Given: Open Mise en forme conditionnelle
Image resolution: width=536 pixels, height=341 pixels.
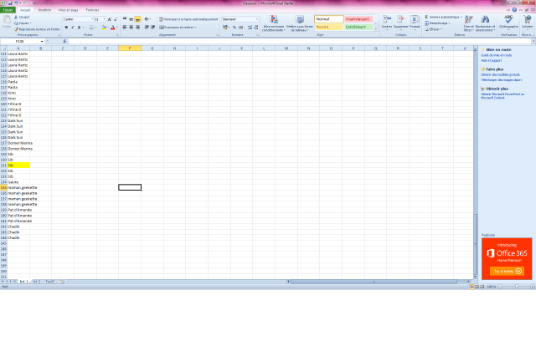Looking at the screenshot, I should point(274,23).
